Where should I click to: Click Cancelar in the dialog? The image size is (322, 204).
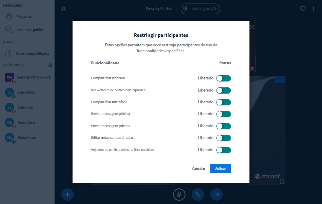[x=199, y=169]
